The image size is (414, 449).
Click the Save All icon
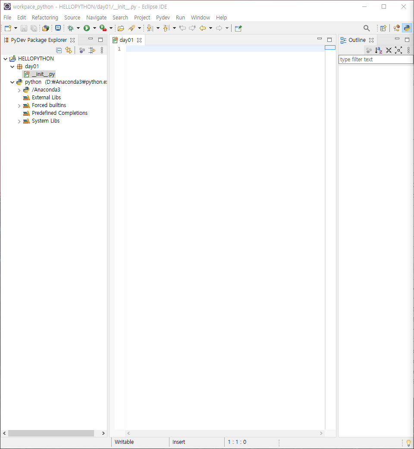pos(34,28)
